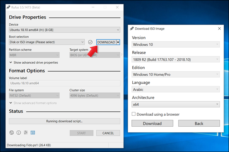Click the Download ISO Image dialog title icon
Image resolution: width=229 pixels, height=152 pixels.
tap(132, 28)
